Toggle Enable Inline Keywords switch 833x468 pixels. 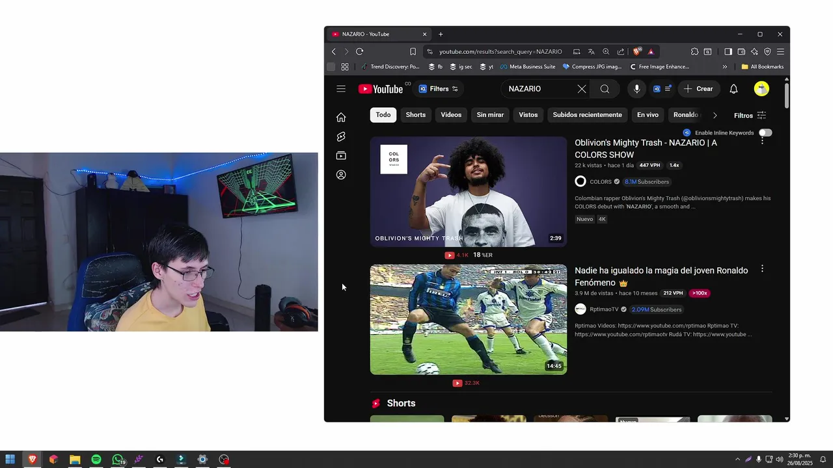[x=765, y=133]
